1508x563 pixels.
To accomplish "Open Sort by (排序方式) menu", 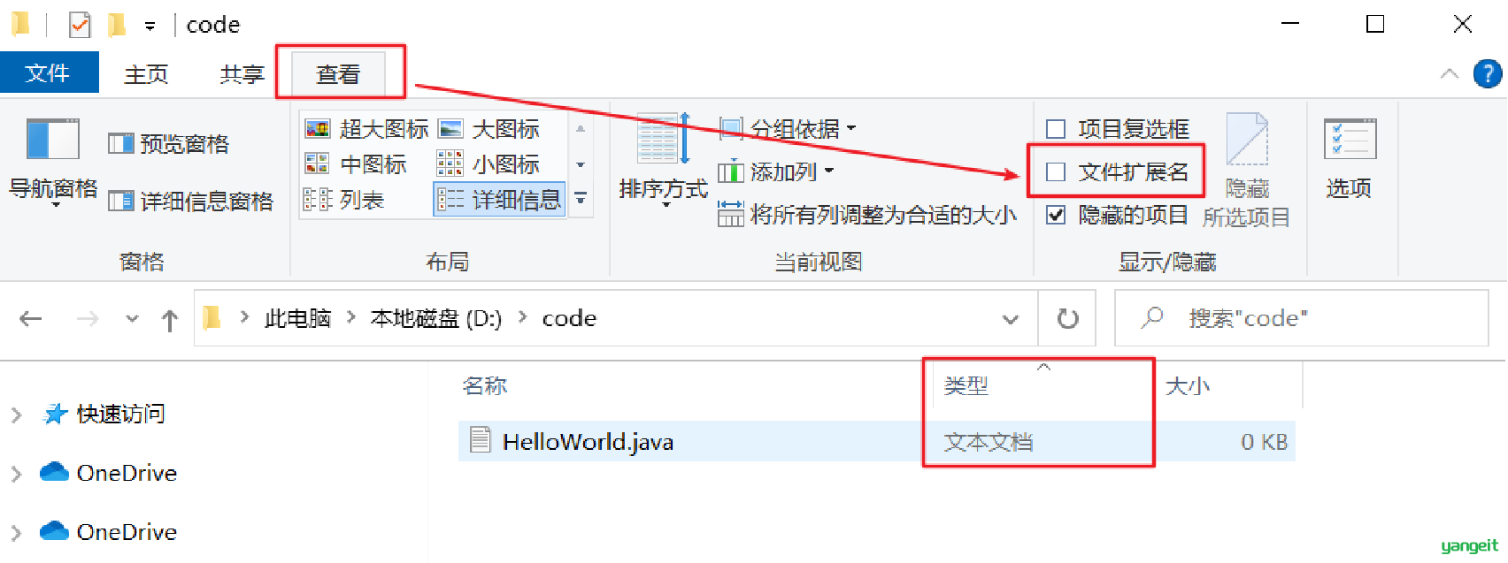I will tap(663, 161).
